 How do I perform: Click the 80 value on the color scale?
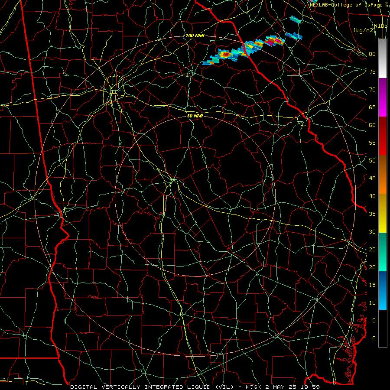[372, 54]
